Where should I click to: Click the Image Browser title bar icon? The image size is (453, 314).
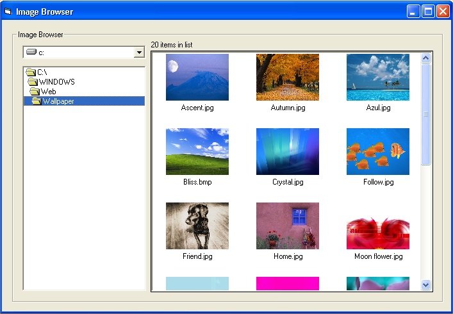point(8,12)
